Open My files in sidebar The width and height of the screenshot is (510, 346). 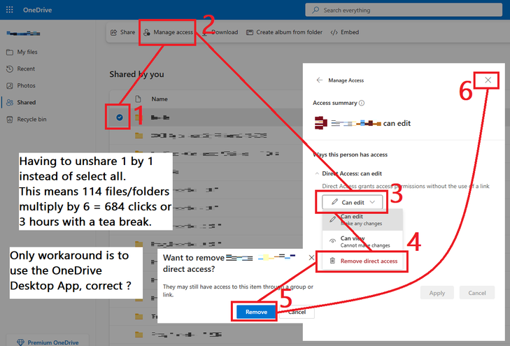tap(22, 52)
